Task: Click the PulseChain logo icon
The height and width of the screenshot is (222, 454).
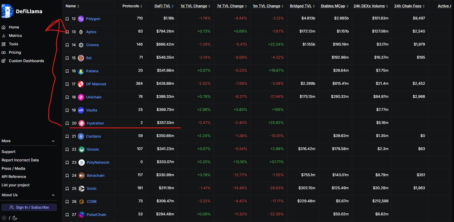Action: coord(81,215)
